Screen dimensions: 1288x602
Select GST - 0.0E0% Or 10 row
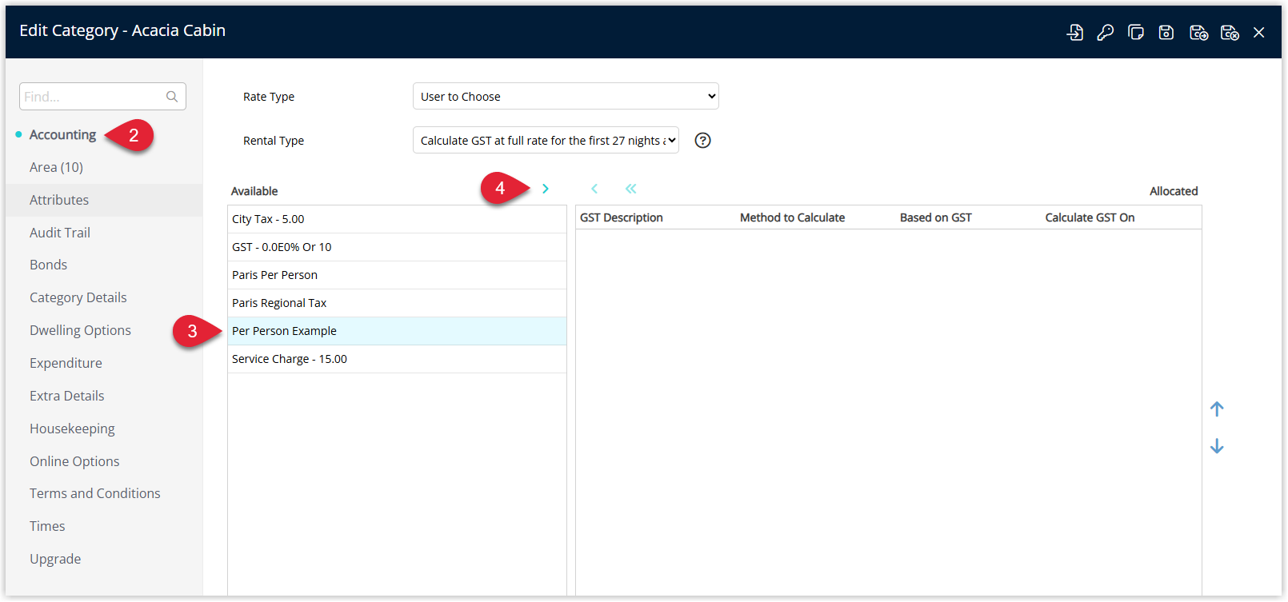tap(397, 247)
